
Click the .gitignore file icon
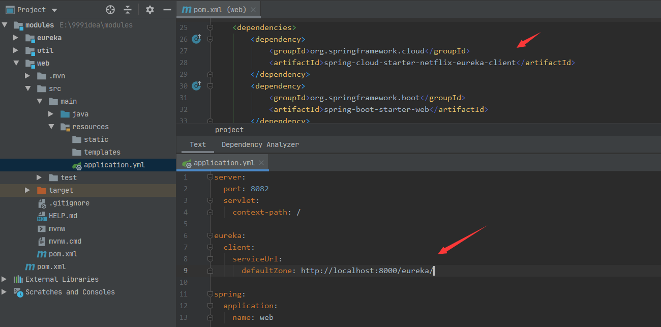tap(42, 203)
